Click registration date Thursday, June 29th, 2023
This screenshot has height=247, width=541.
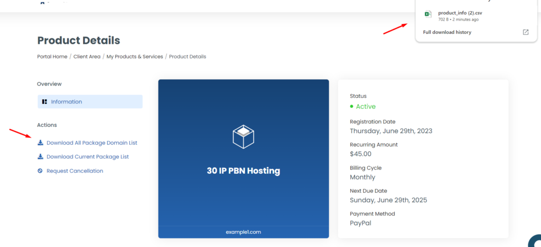[391, 131]
